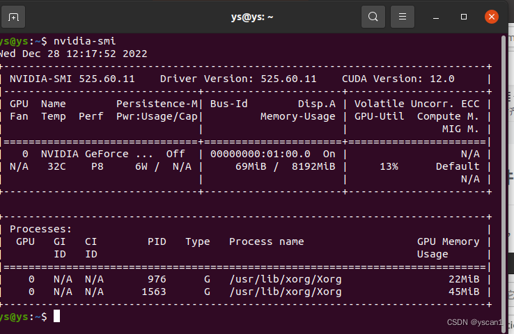Image resolution: width=514 pixels, height=334 pixels.
Task: Click the '22MiB' memory usage value
Action: click(x=464, y=279)
